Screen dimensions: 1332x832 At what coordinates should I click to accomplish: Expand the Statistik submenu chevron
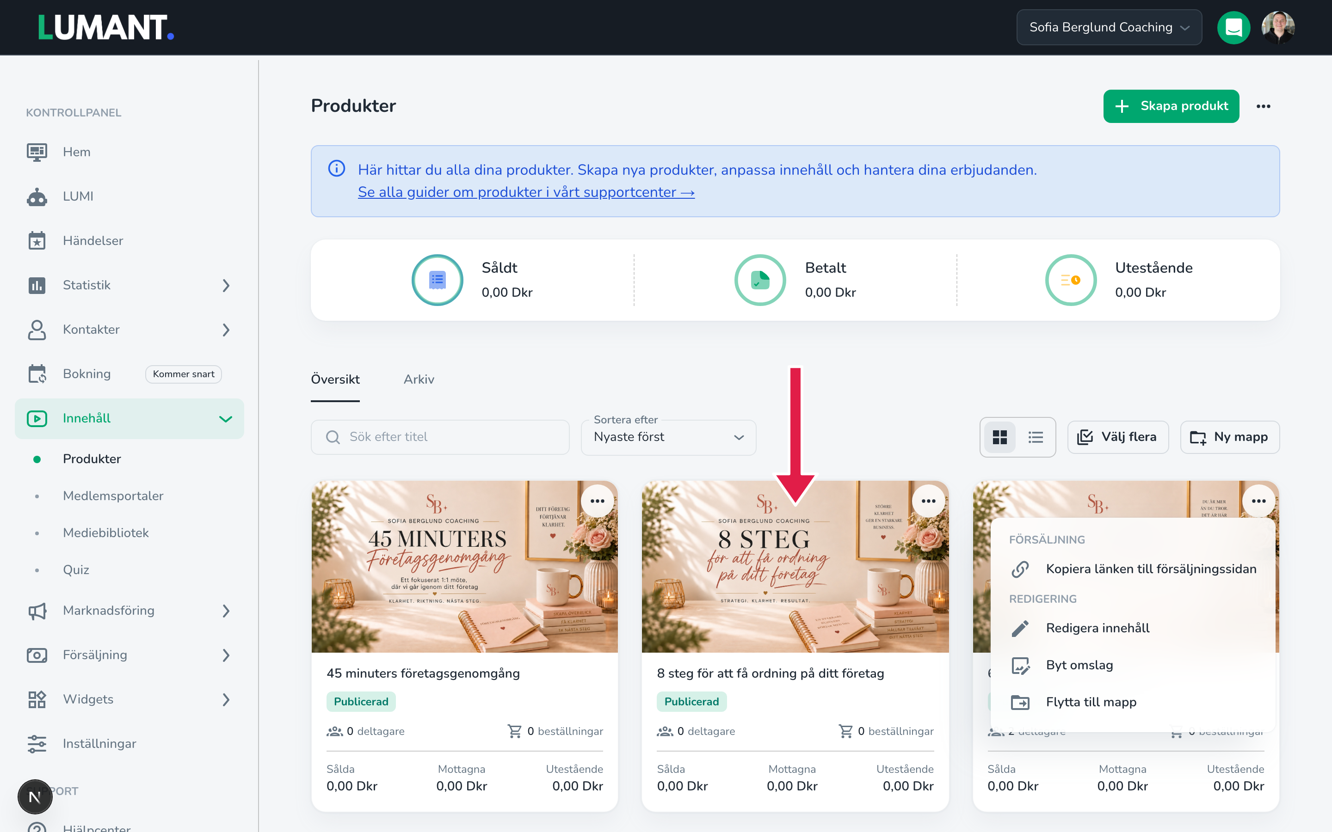pyautogui.click(x=226, y=285)
